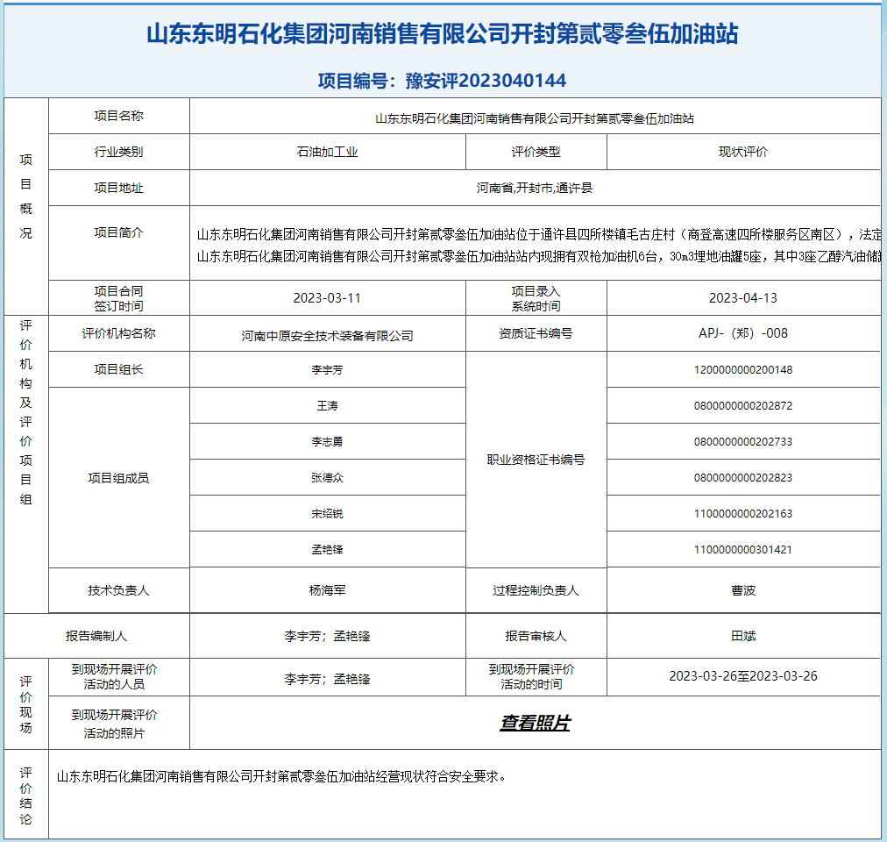
Task: Click the 到现场开展评价活动的人员 label
Action: tap(114, 676)
